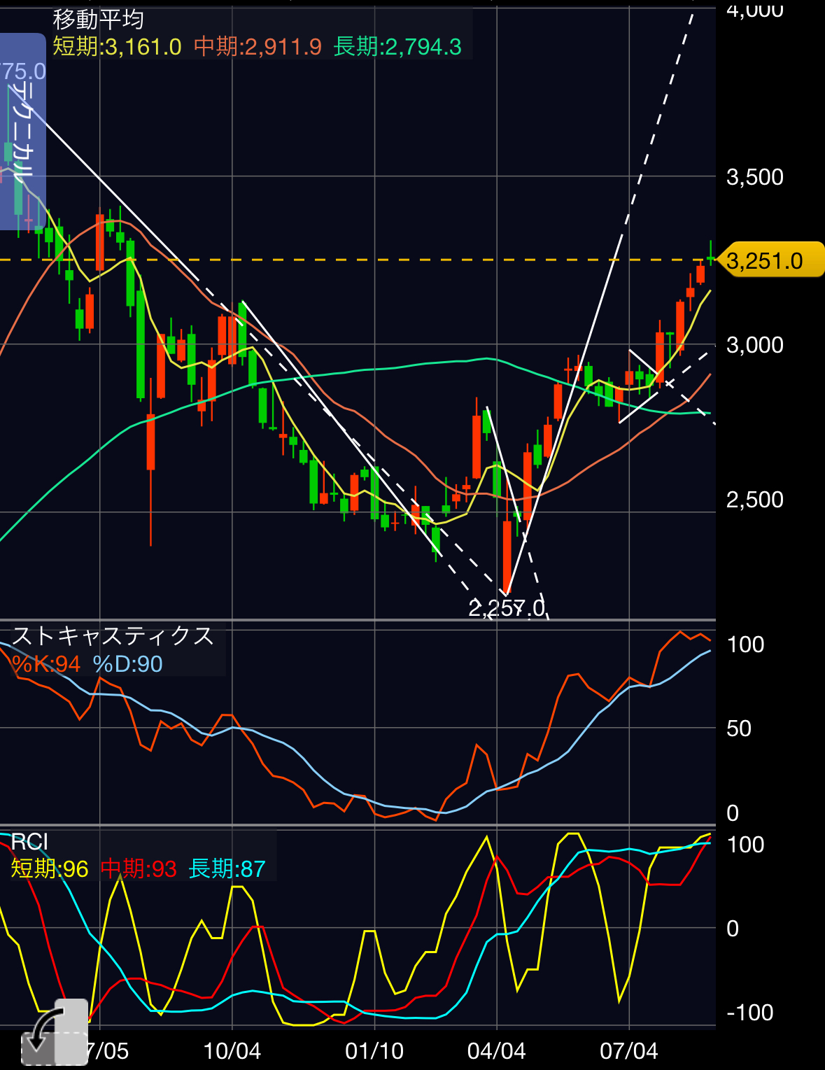This screenshot has height=1070, width=825.
Task: Open the ストキャスティクス indicator label
Action: pos(113,636)
